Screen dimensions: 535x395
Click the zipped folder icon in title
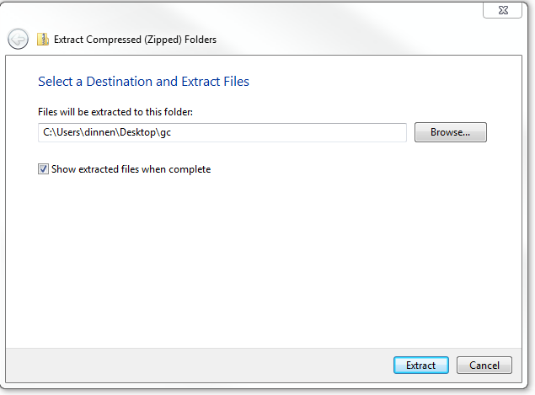[x=42, y=39]
